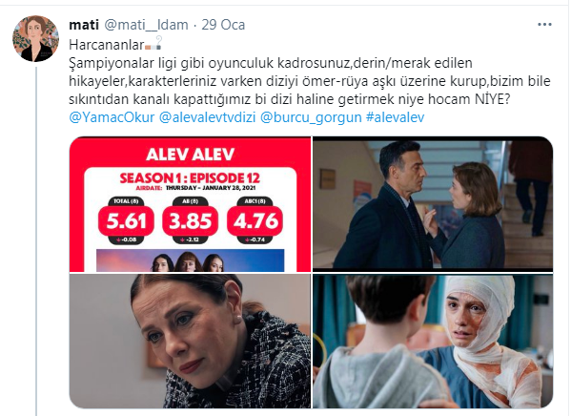This screenshot has width=571, height=416.
Task: Open the 29 Oca tweet timestamp
Action: point(223,25)
